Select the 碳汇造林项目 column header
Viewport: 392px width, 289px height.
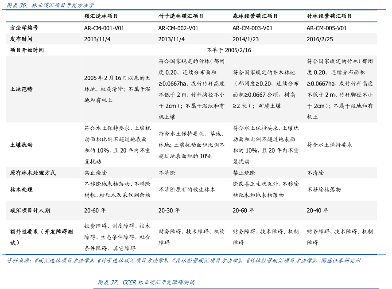[101, 16]
